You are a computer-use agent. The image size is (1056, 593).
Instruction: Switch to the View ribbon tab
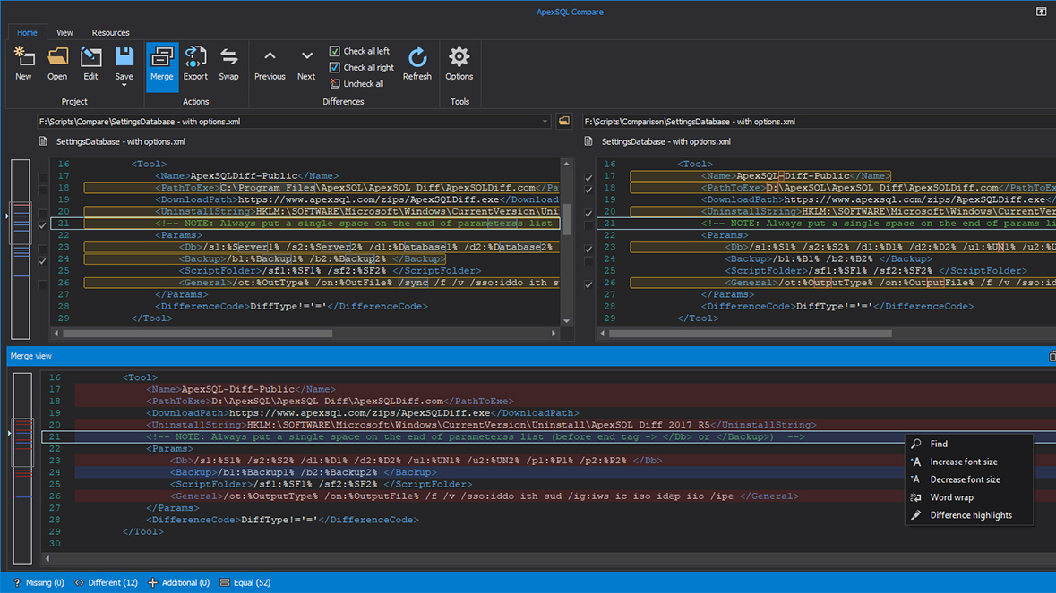(64, 32)
